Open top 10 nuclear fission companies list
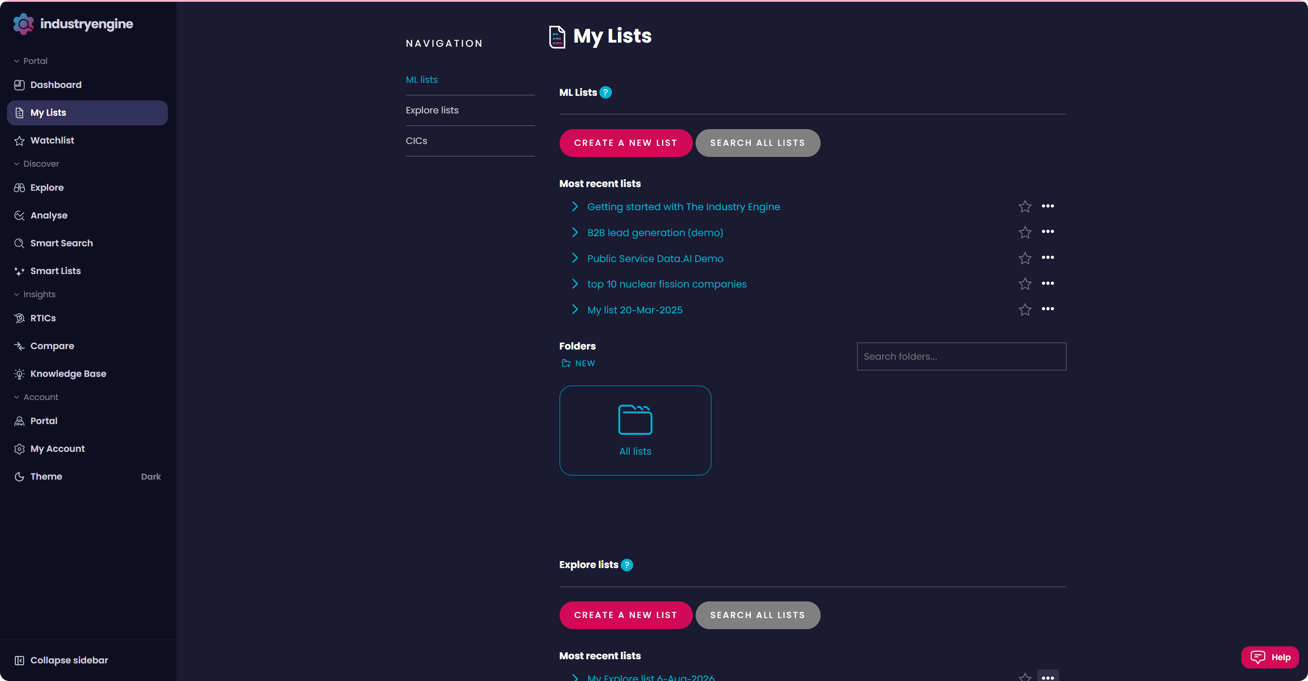Viewport: 1308px width, 681px height. tap(666, 284)
